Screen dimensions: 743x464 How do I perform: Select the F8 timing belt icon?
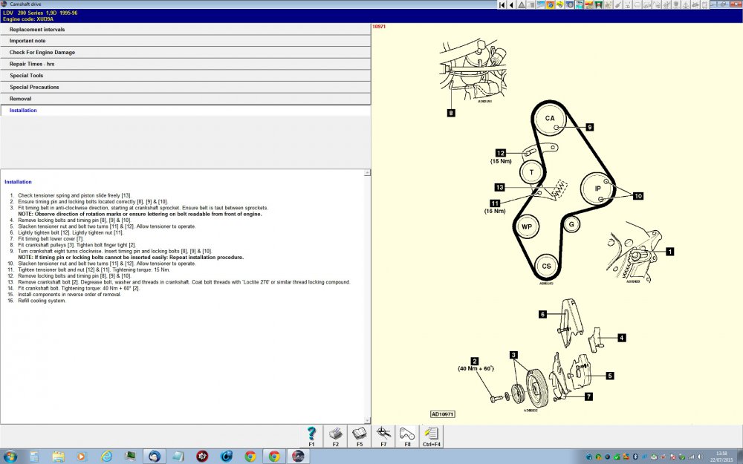point(407,434)
